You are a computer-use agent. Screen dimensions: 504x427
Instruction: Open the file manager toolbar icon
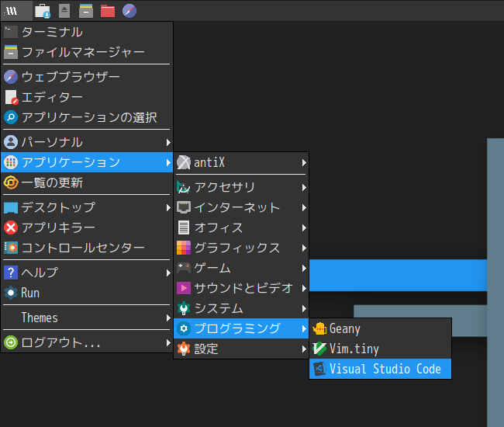click(86, 11)
